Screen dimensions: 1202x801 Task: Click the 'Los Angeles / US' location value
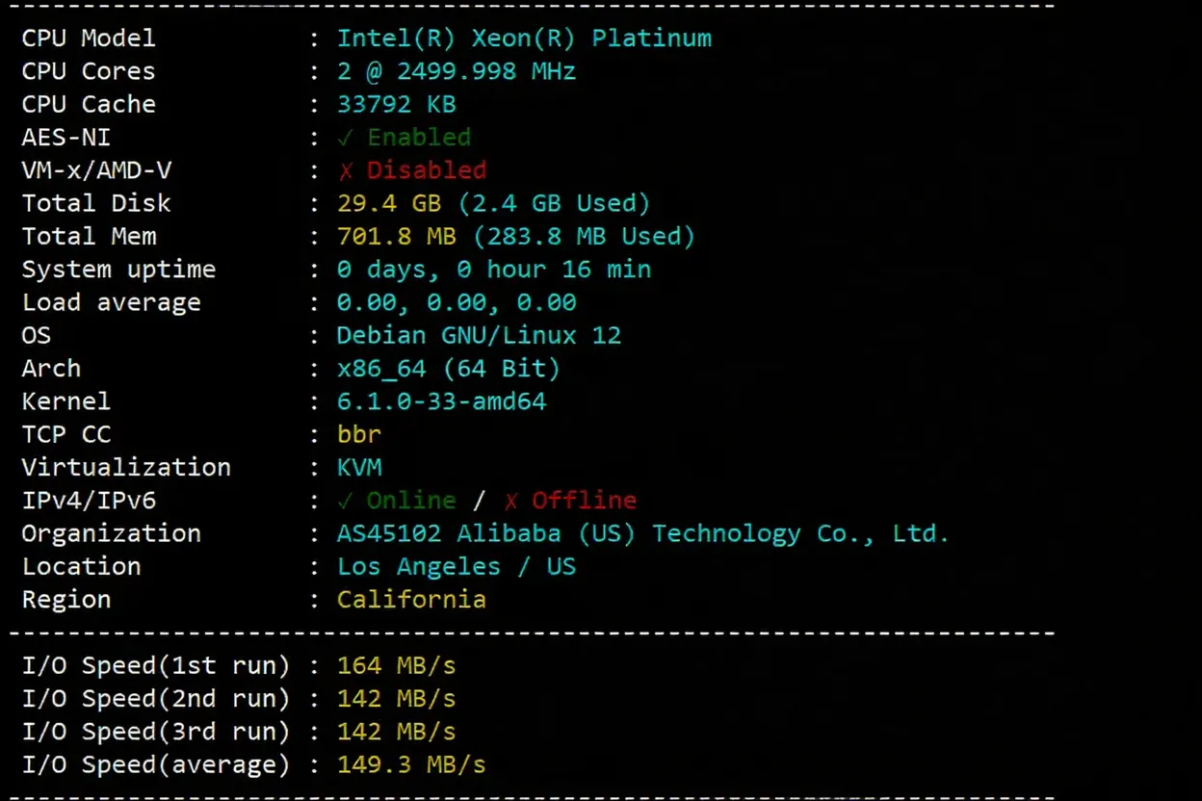pyautogui.click(x=457, y=566)
